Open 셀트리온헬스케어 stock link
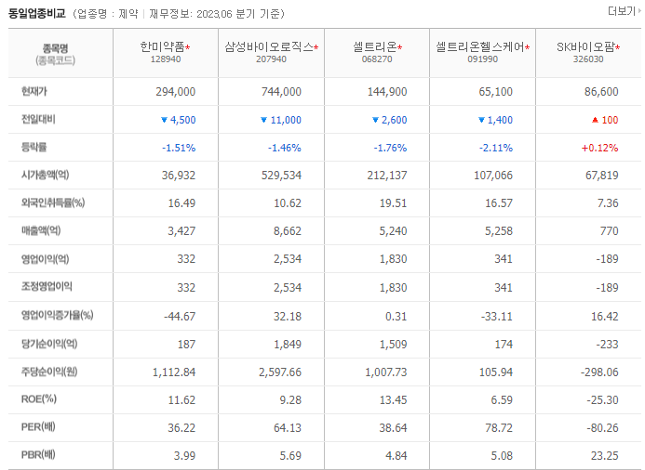The image size is (645, 470). tap(480, 47)
